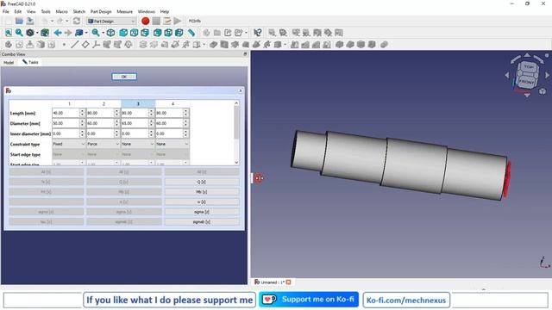Open Constraint type dropdown showing Fixed
This screenshot has height=310, width=552.
[69, 144]
